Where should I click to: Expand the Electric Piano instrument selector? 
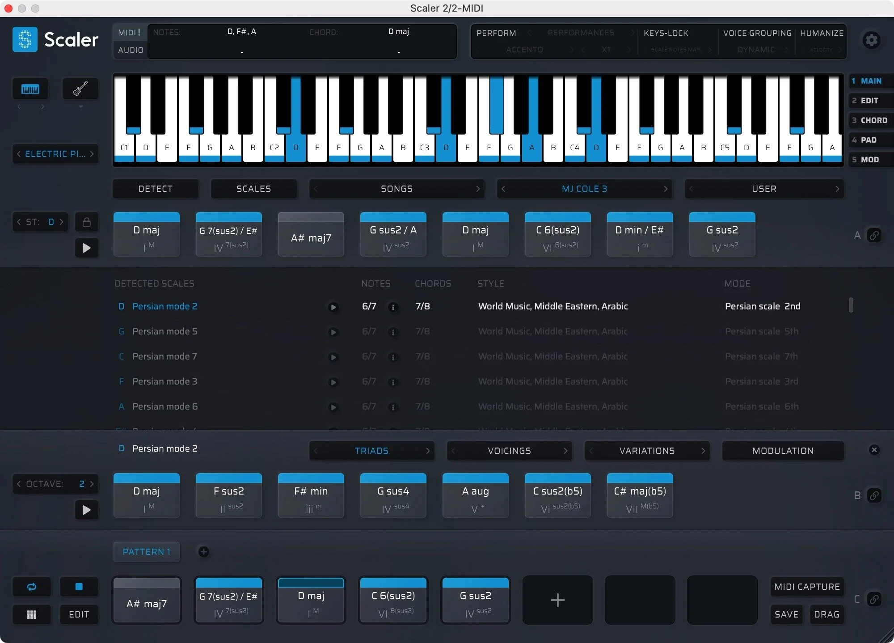[x=55, y=154]
